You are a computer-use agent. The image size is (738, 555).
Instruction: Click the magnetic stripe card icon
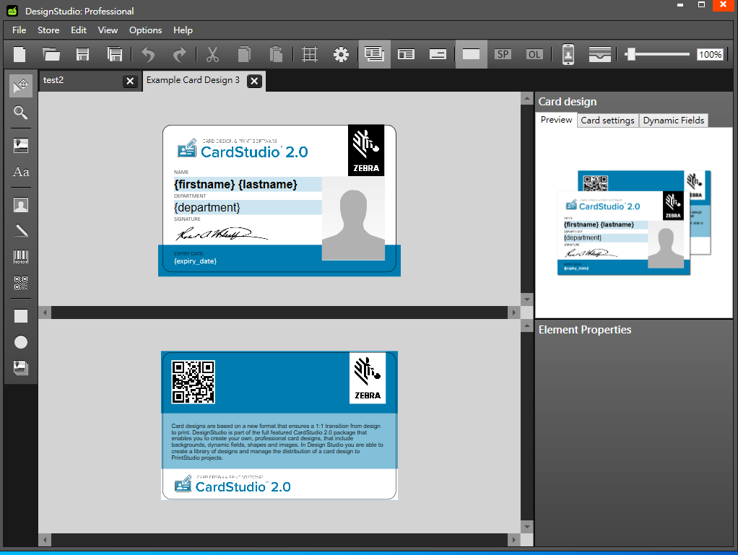[599, 55]
